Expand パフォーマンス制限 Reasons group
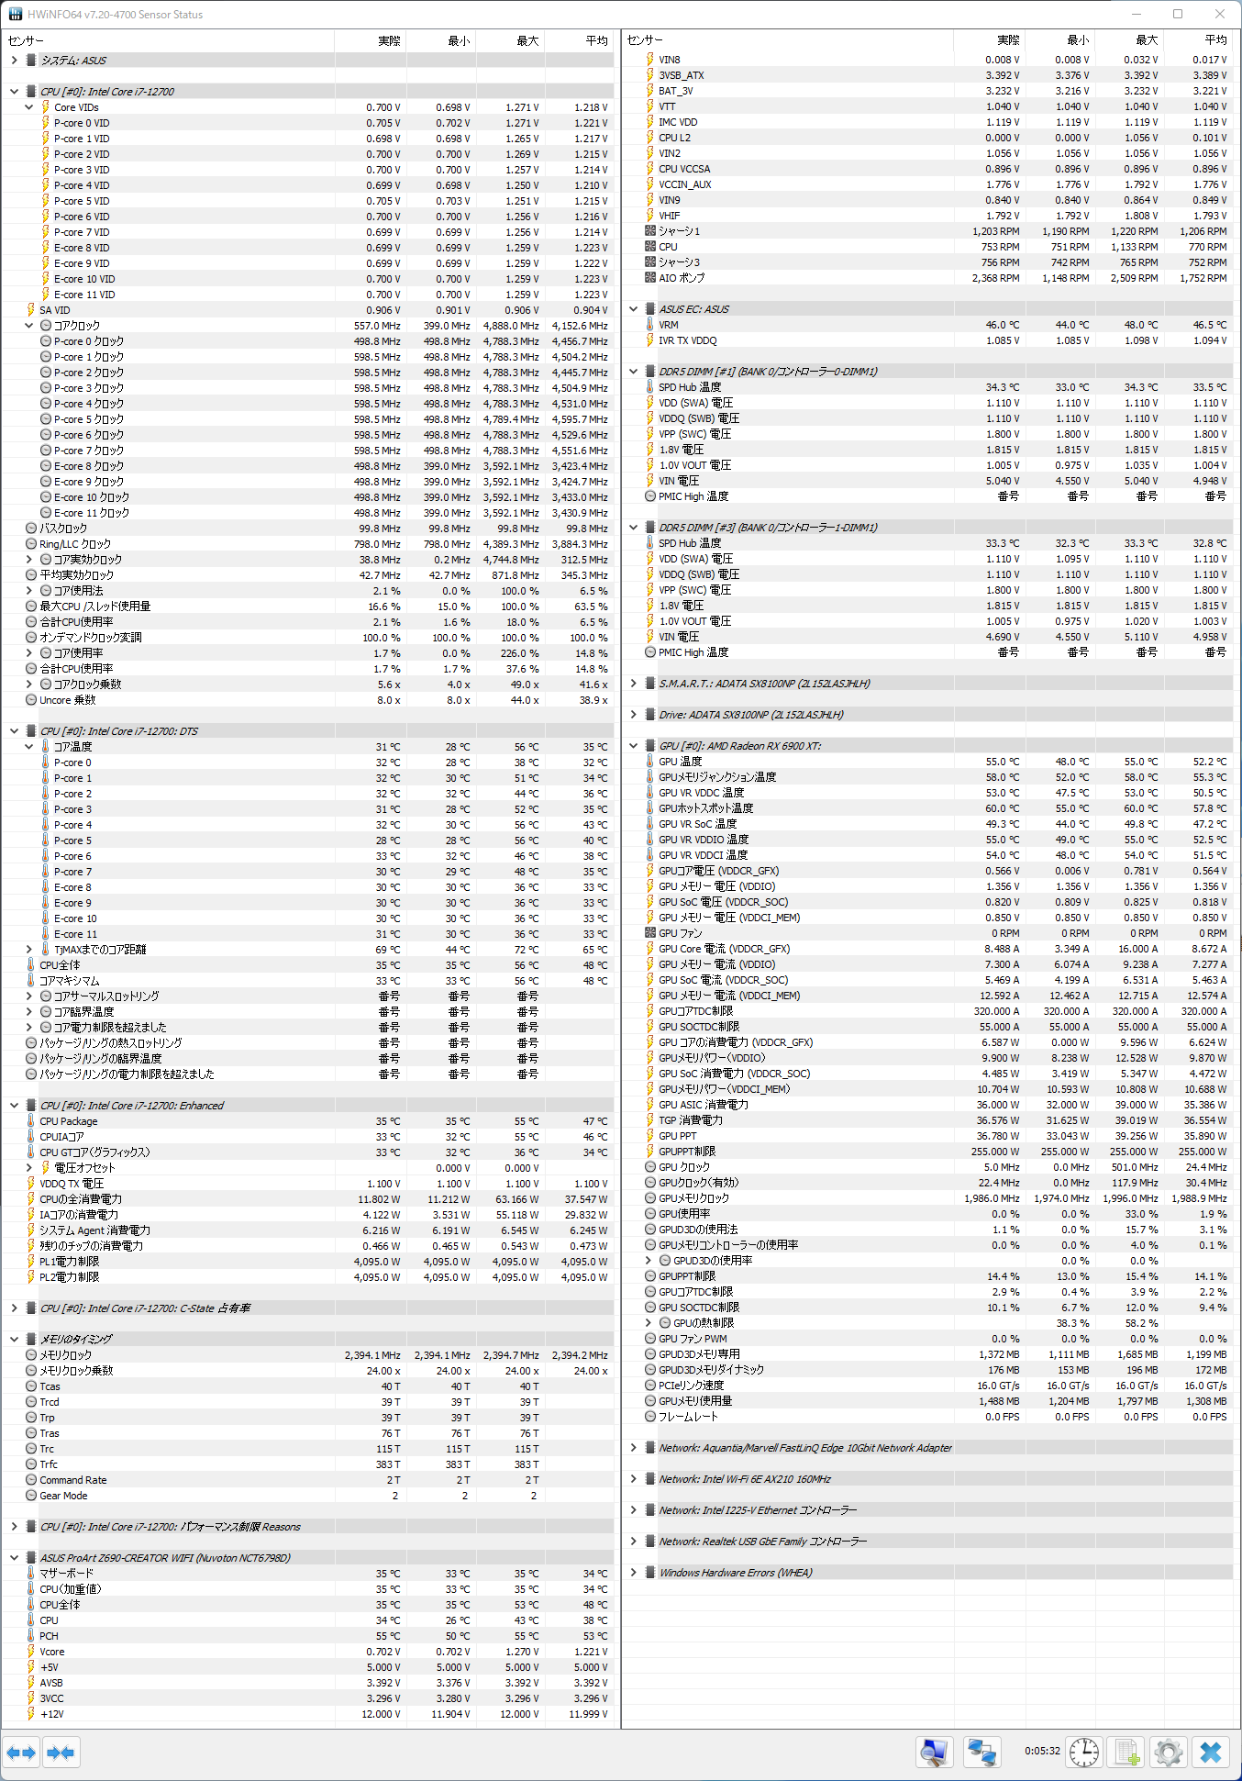1242x1781 pixels. (14, 1527)
